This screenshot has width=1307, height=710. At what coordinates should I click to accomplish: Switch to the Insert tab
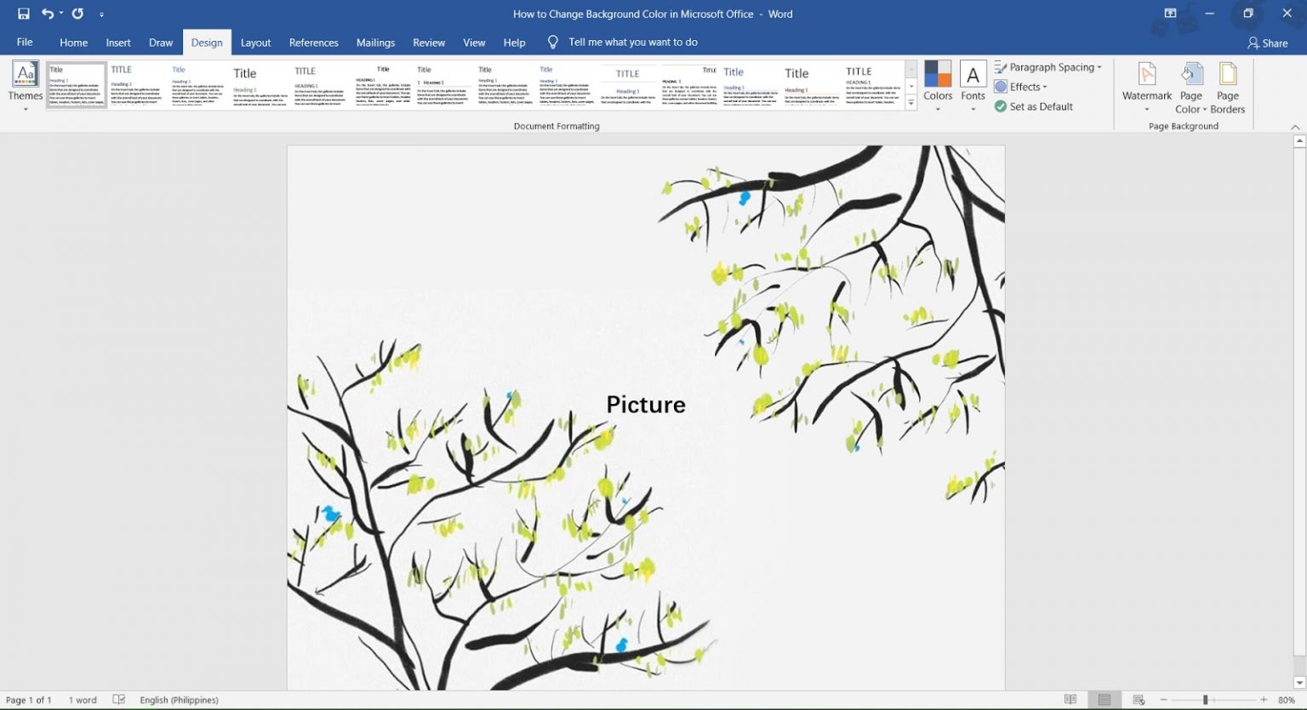[118, 42]
